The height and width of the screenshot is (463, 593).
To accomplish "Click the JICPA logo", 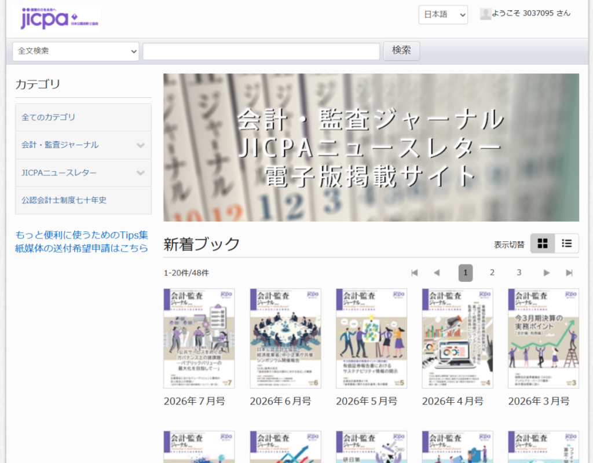I will (x=57, y=18).
